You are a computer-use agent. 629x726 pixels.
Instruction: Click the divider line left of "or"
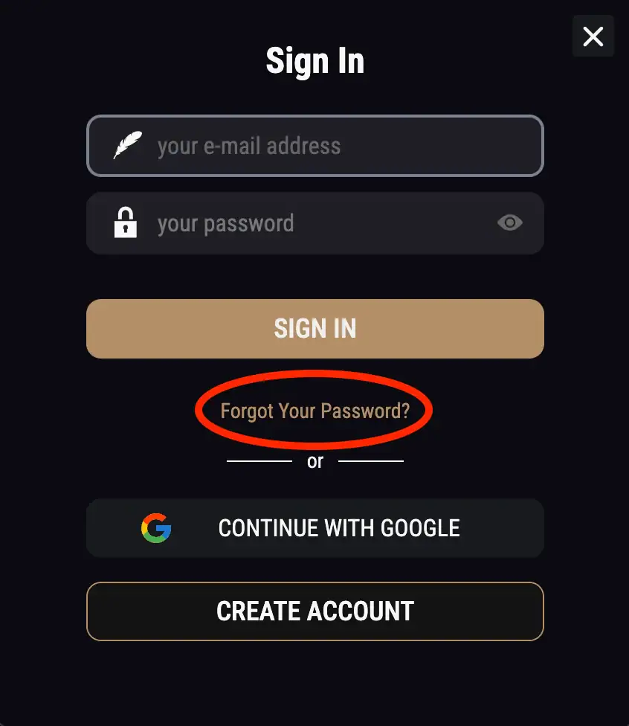[x=259, y=461]
